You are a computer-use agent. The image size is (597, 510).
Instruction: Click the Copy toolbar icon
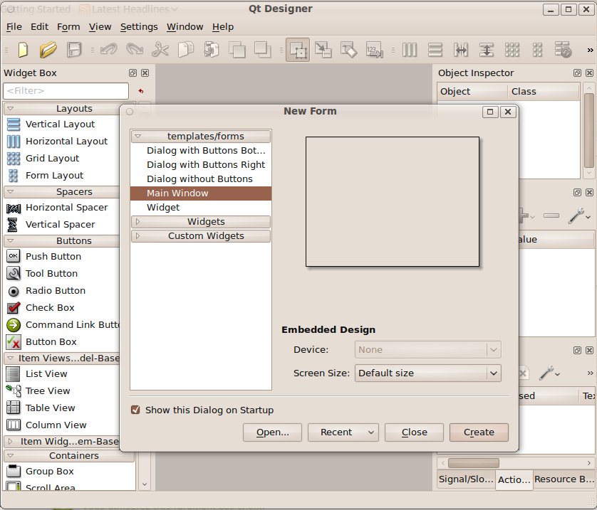pos(186,50)
